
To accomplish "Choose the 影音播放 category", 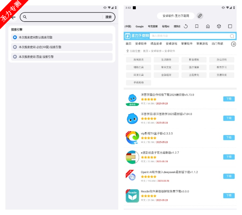I will pos(194,60).
